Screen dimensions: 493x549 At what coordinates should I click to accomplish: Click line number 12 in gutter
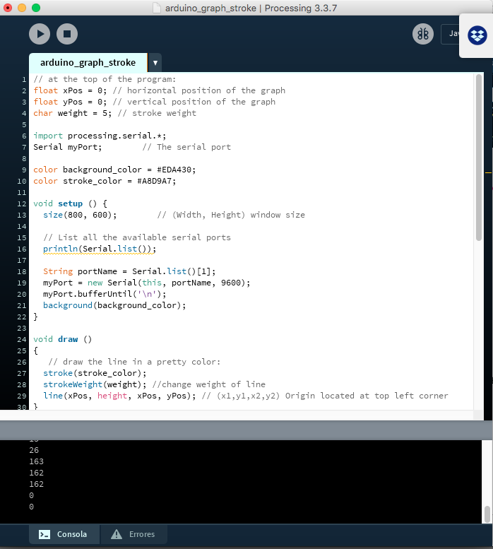pyautogui.click(x=22, y=203)
